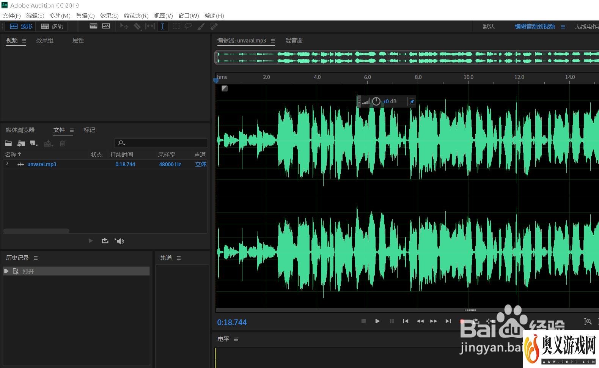Open the History (历史记录) panel menu
The width and height of the screenshot is (599, 368).
point(36,258)
